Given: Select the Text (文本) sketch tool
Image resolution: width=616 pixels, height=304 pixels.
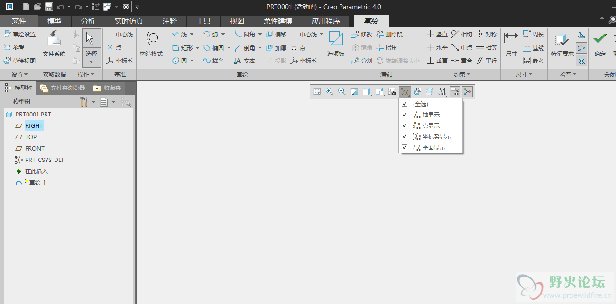Looking at the screenshot, I should 245,61.
